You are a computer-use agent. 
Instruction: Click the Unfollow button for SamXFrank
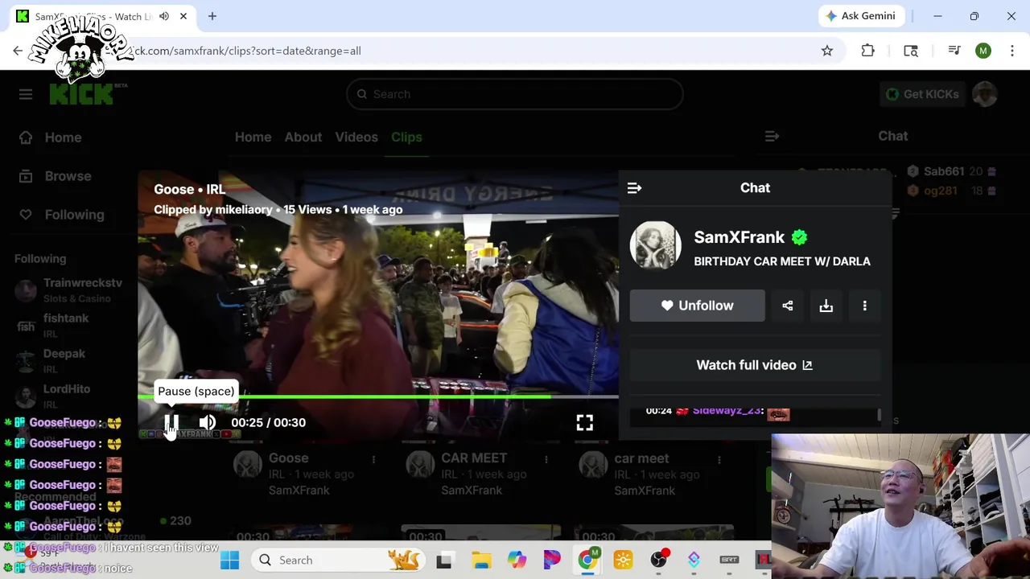coord(698,306)
